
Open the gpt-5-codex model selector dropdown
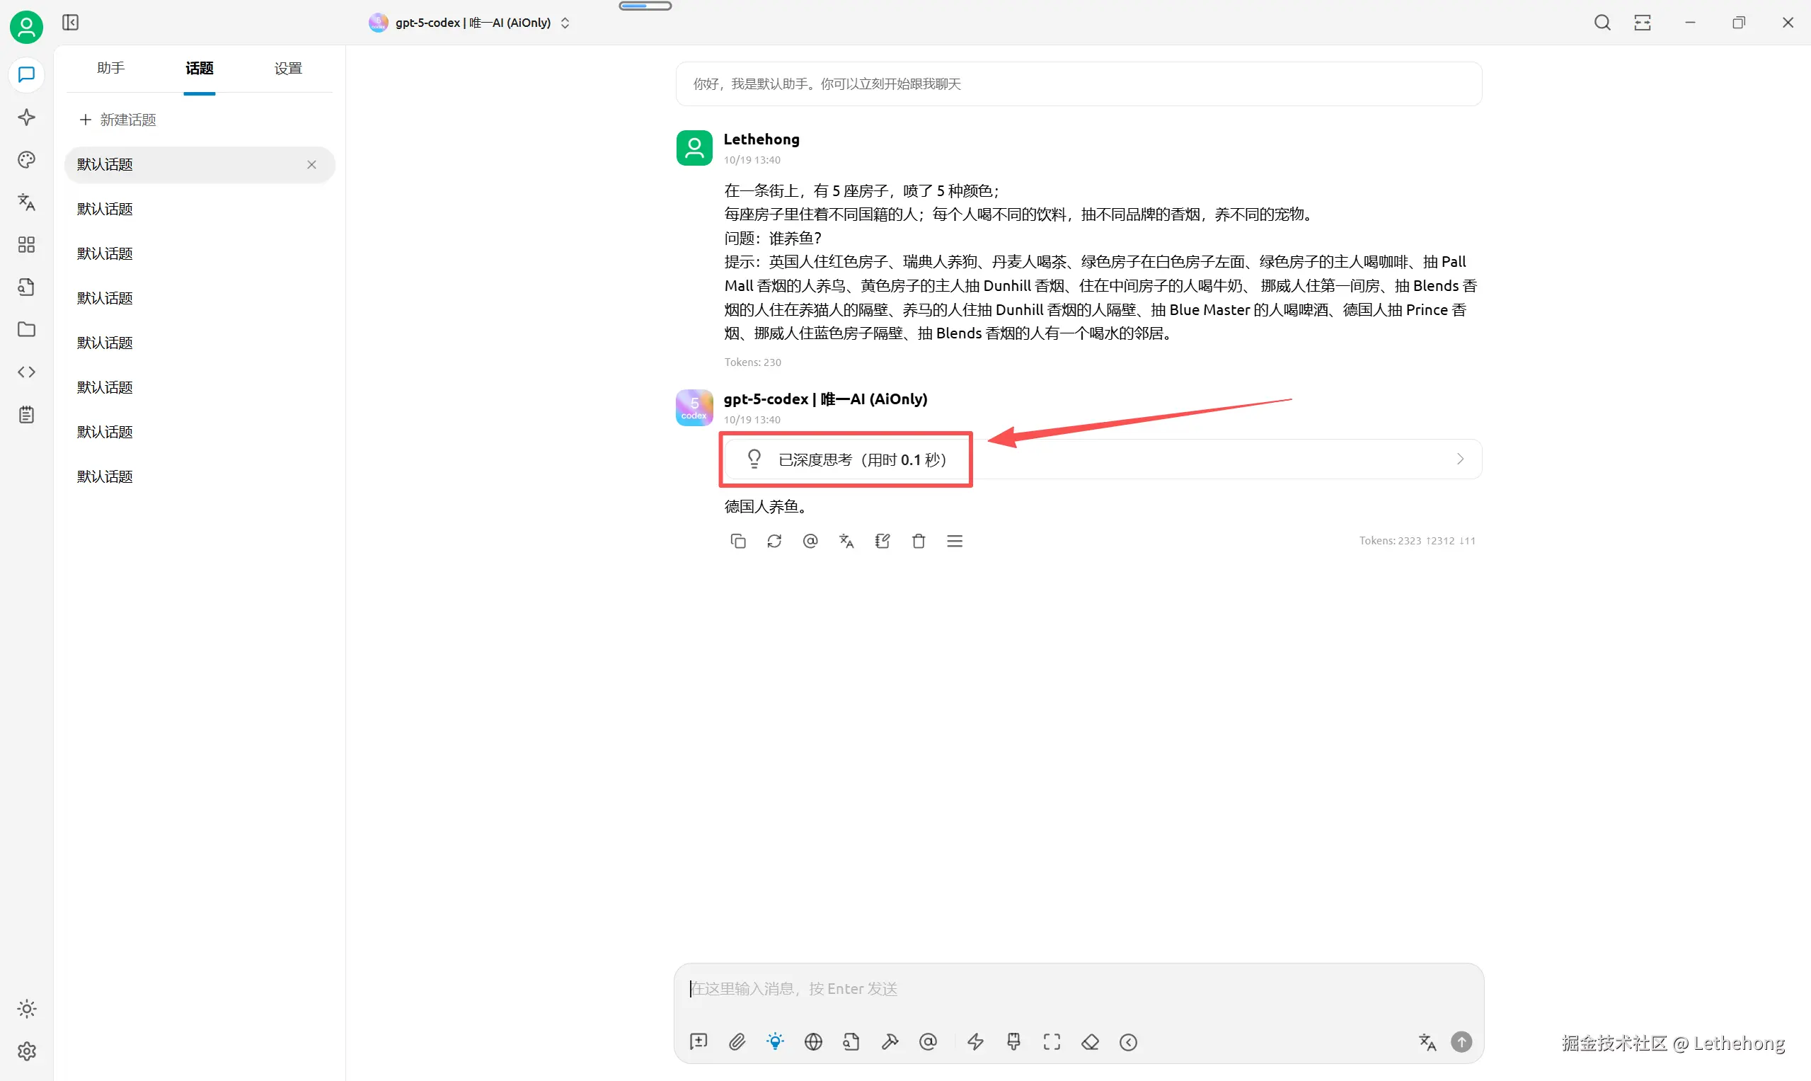(x=470, y=23)
